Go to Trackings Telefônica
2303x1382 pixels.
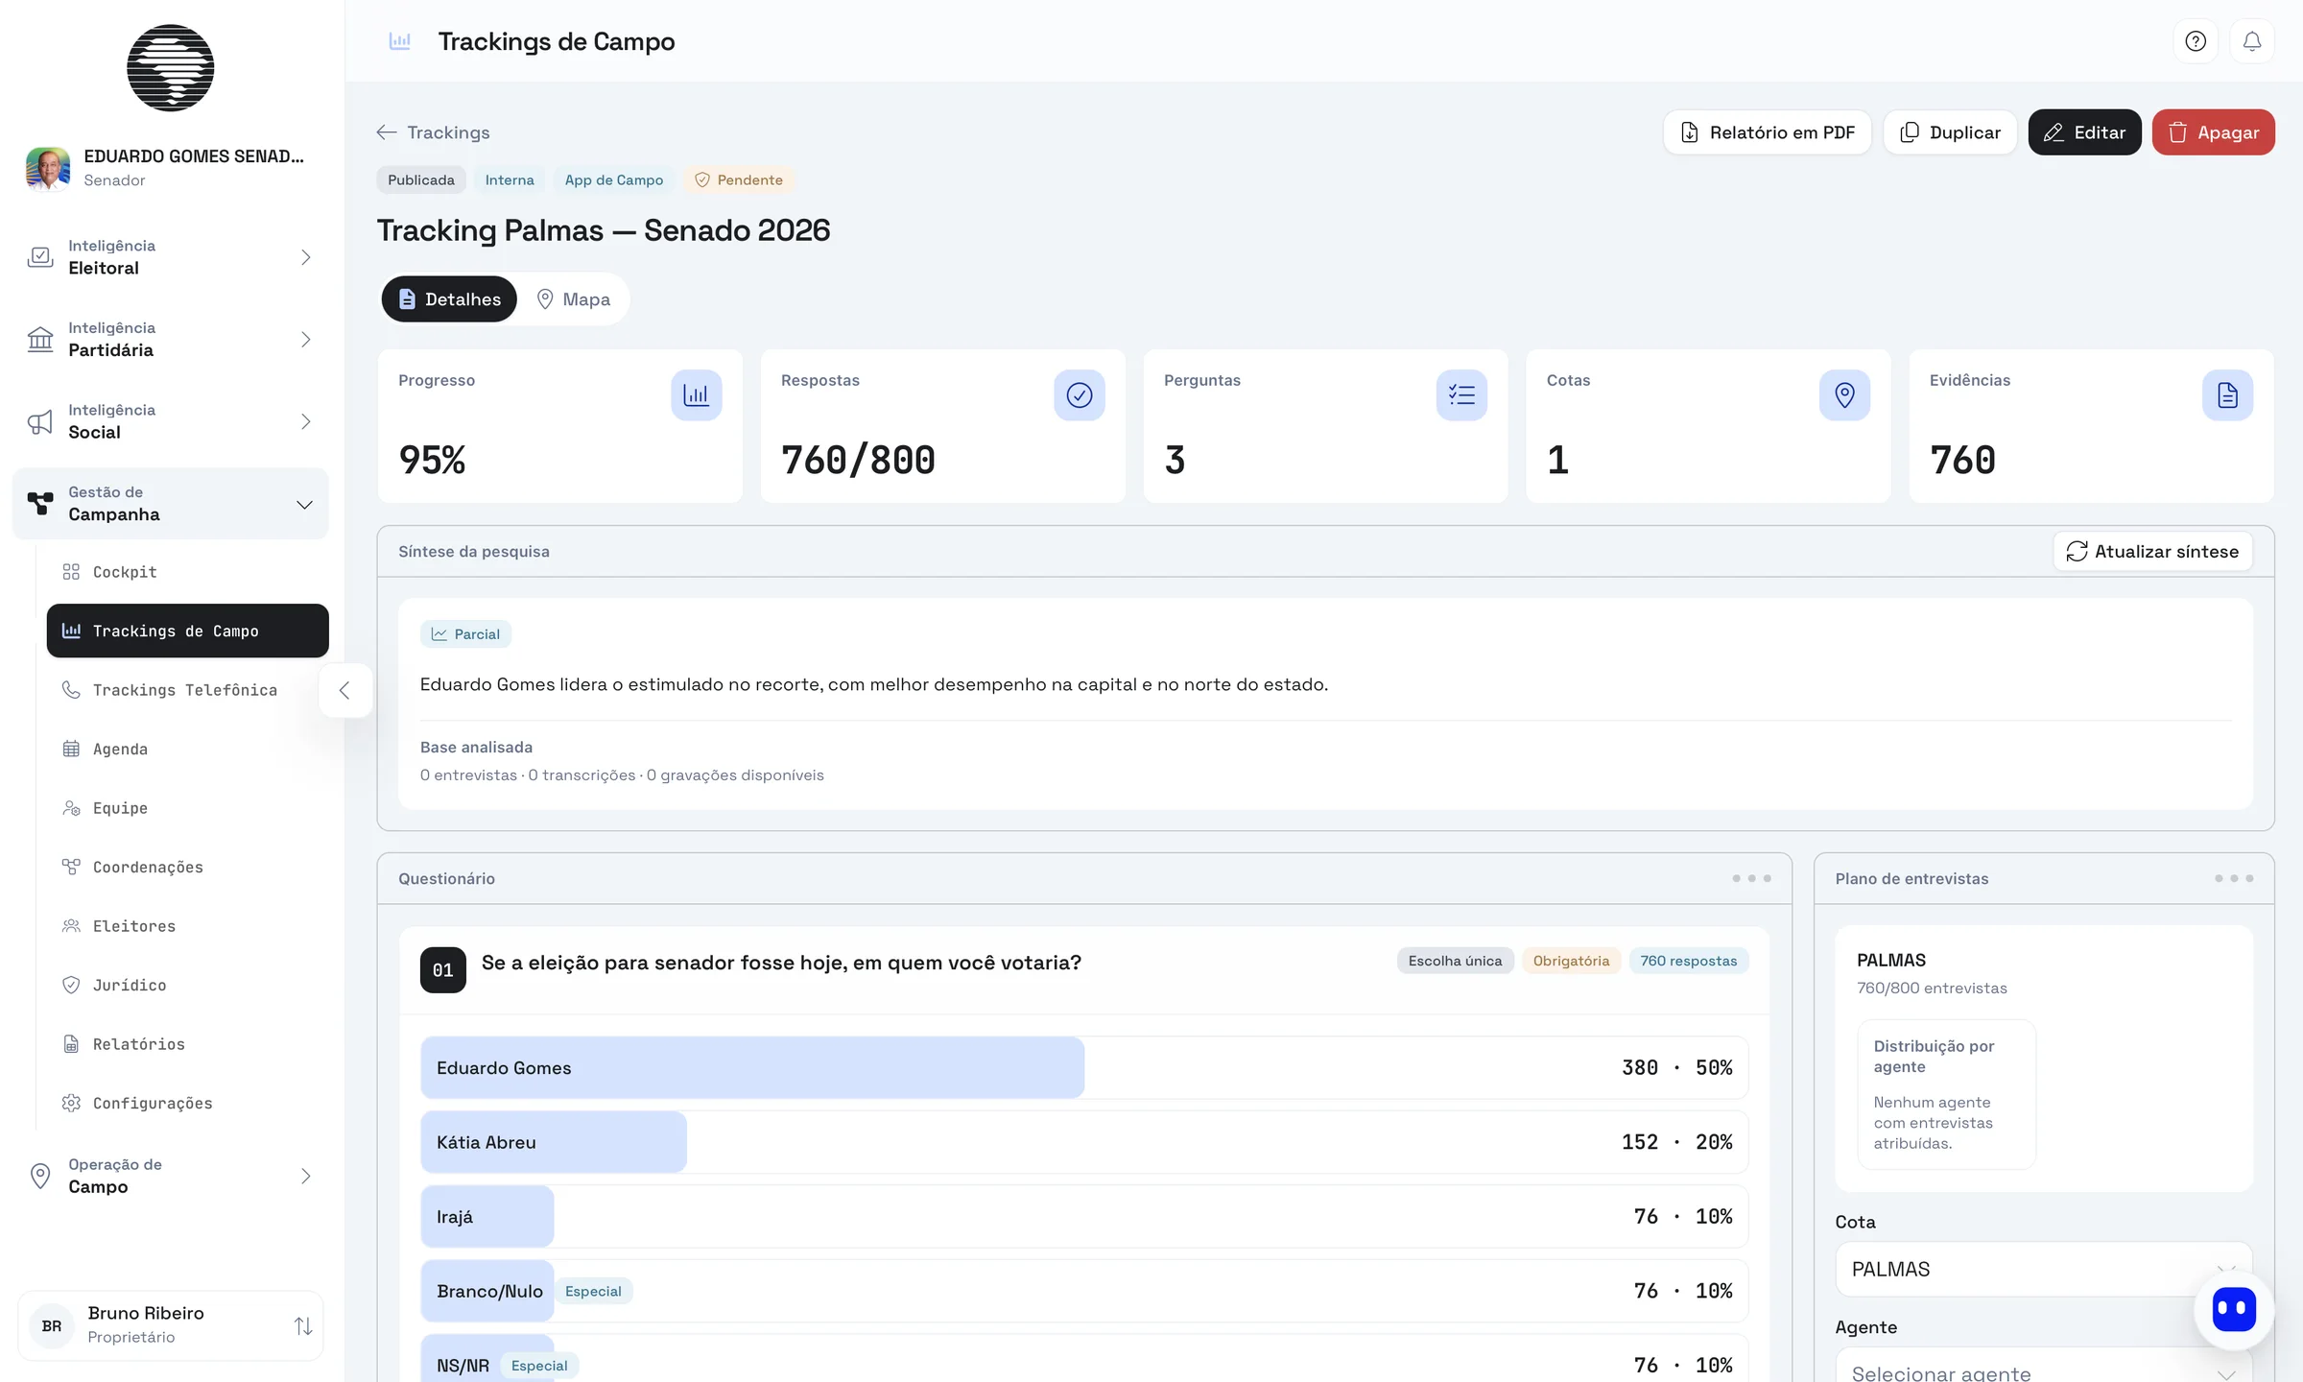(x=187, y=690)
